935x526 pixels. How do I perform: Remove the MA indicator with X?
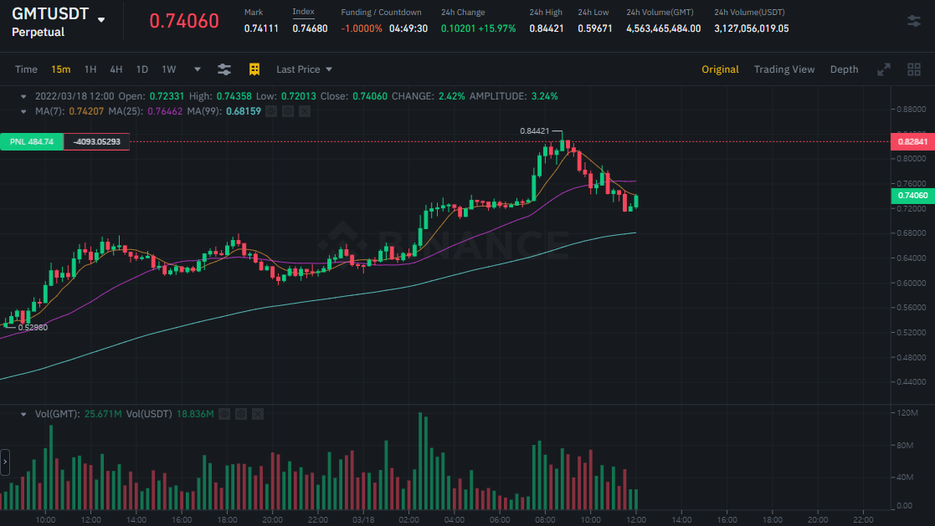tap(305, 111)
